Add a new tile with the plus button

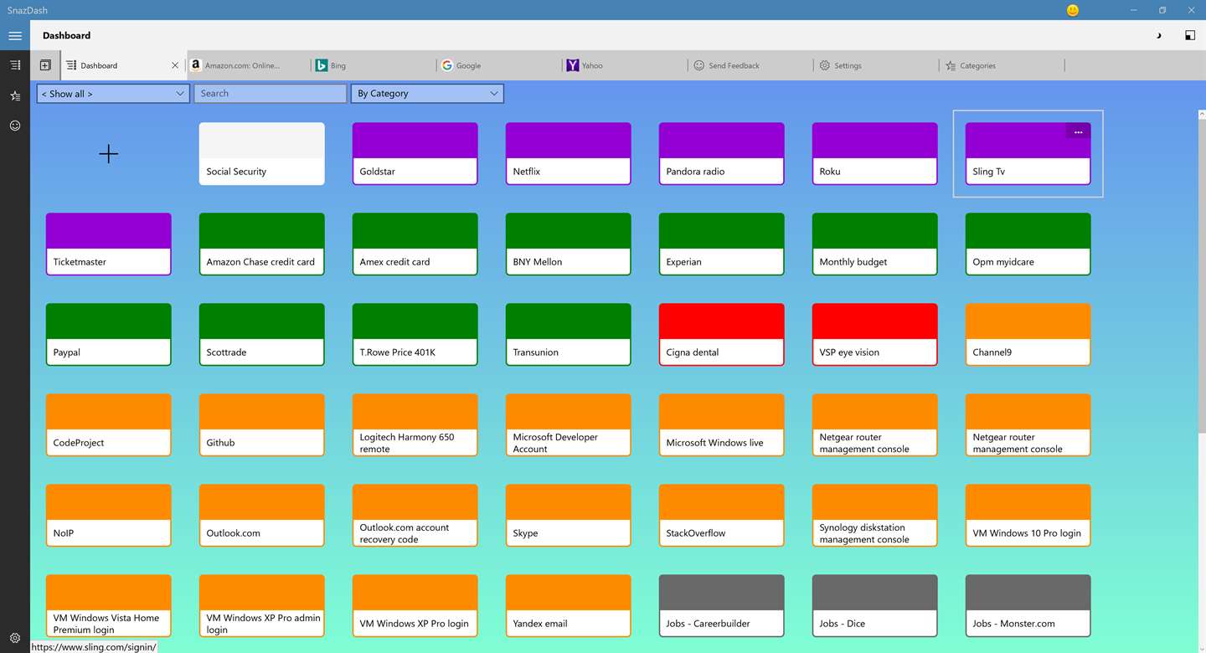coord(109,154)
